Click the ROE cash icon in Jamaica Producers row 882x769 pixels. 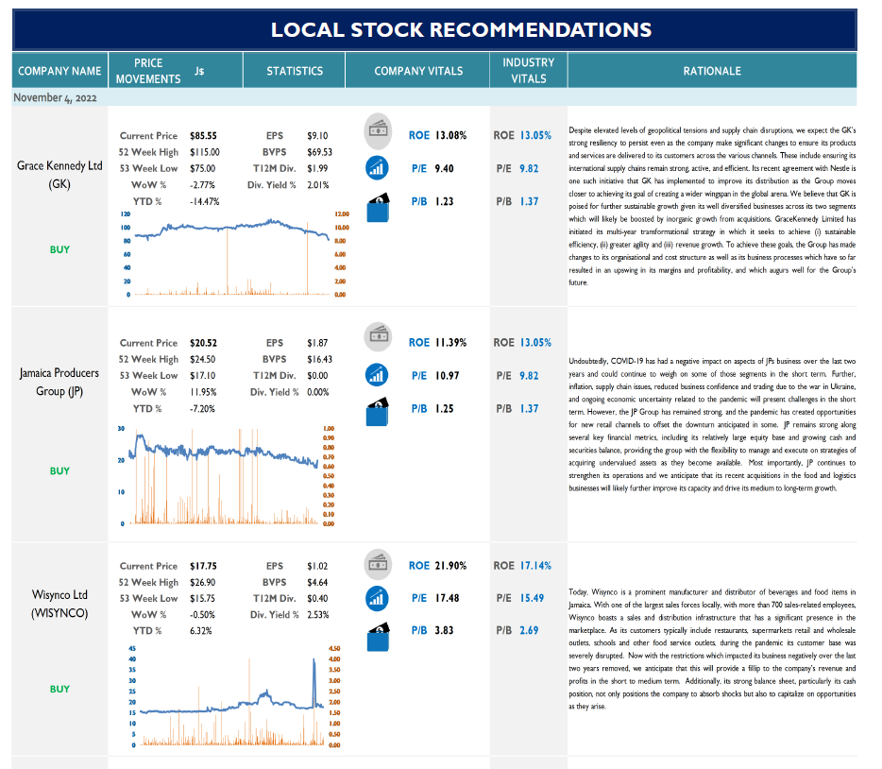tap(378, 336)
